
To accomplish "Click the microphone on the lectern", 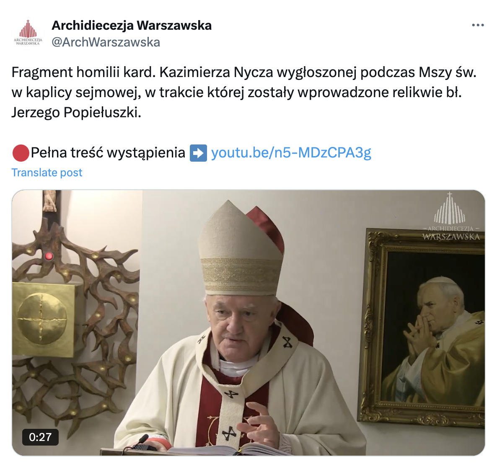I will [144, 443].
